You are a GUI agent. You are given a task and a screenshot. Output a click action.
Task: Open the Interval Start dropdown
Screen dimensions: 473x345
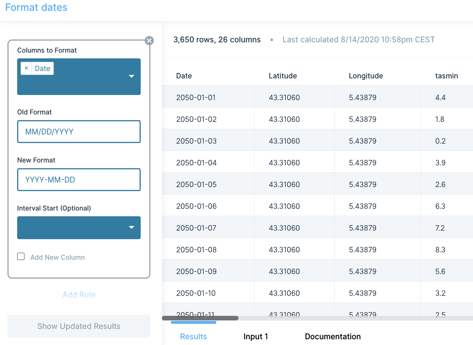point(79,228)
